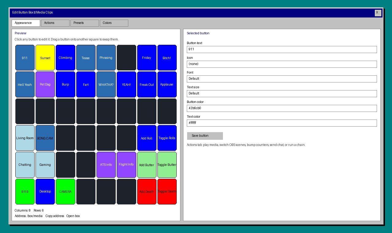Select the 911 button in preview
The width and height of the screenshot is (392, 233).
point(25,58)
